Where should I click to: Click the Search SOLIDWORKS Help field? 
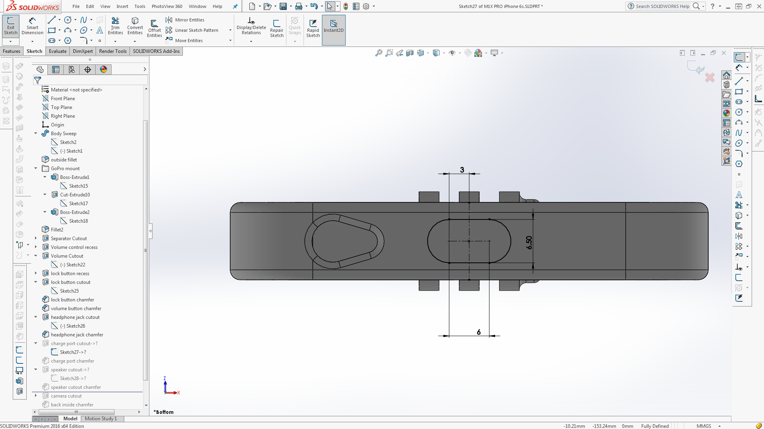(x=662, y=6)
